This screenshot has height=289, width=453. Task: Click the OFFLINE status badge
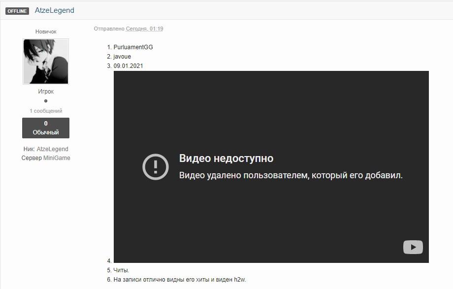17,11
